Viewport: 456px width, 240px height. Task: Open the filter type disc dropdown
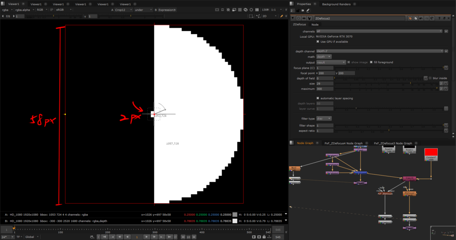[324, 118]
